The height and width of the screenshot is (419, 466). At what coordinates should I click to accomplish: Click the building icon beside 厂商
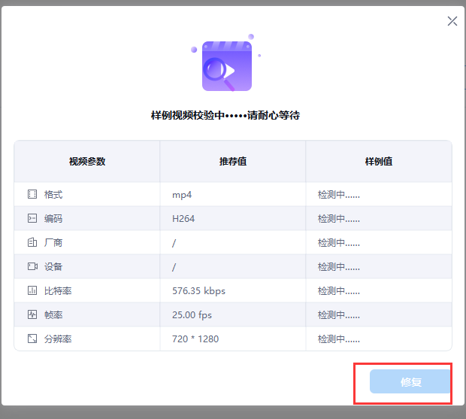point(32,242)
